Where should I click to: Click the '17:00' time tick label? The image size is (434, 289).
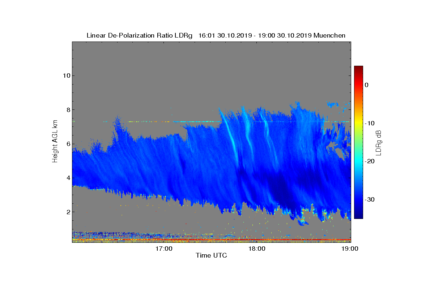pos(164,249)
